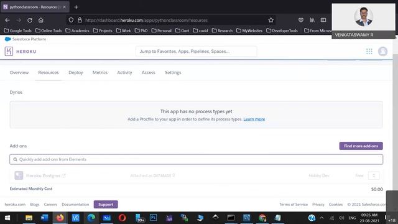The image size is (398, 224).
Task: Open the Blogs footer link
Action: [35, 205]
